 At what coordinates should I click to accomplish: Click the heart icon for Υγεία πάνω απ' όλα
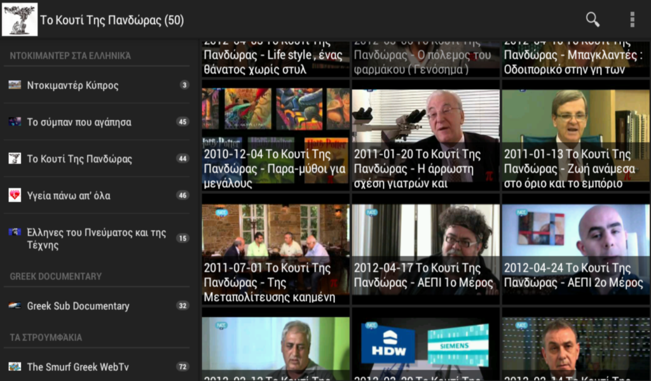[x=15, y=196]
